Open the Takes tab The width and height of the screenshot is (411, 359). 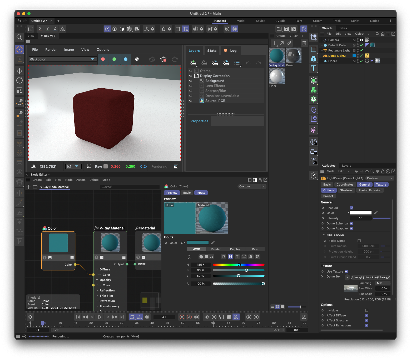pos(343,28)
